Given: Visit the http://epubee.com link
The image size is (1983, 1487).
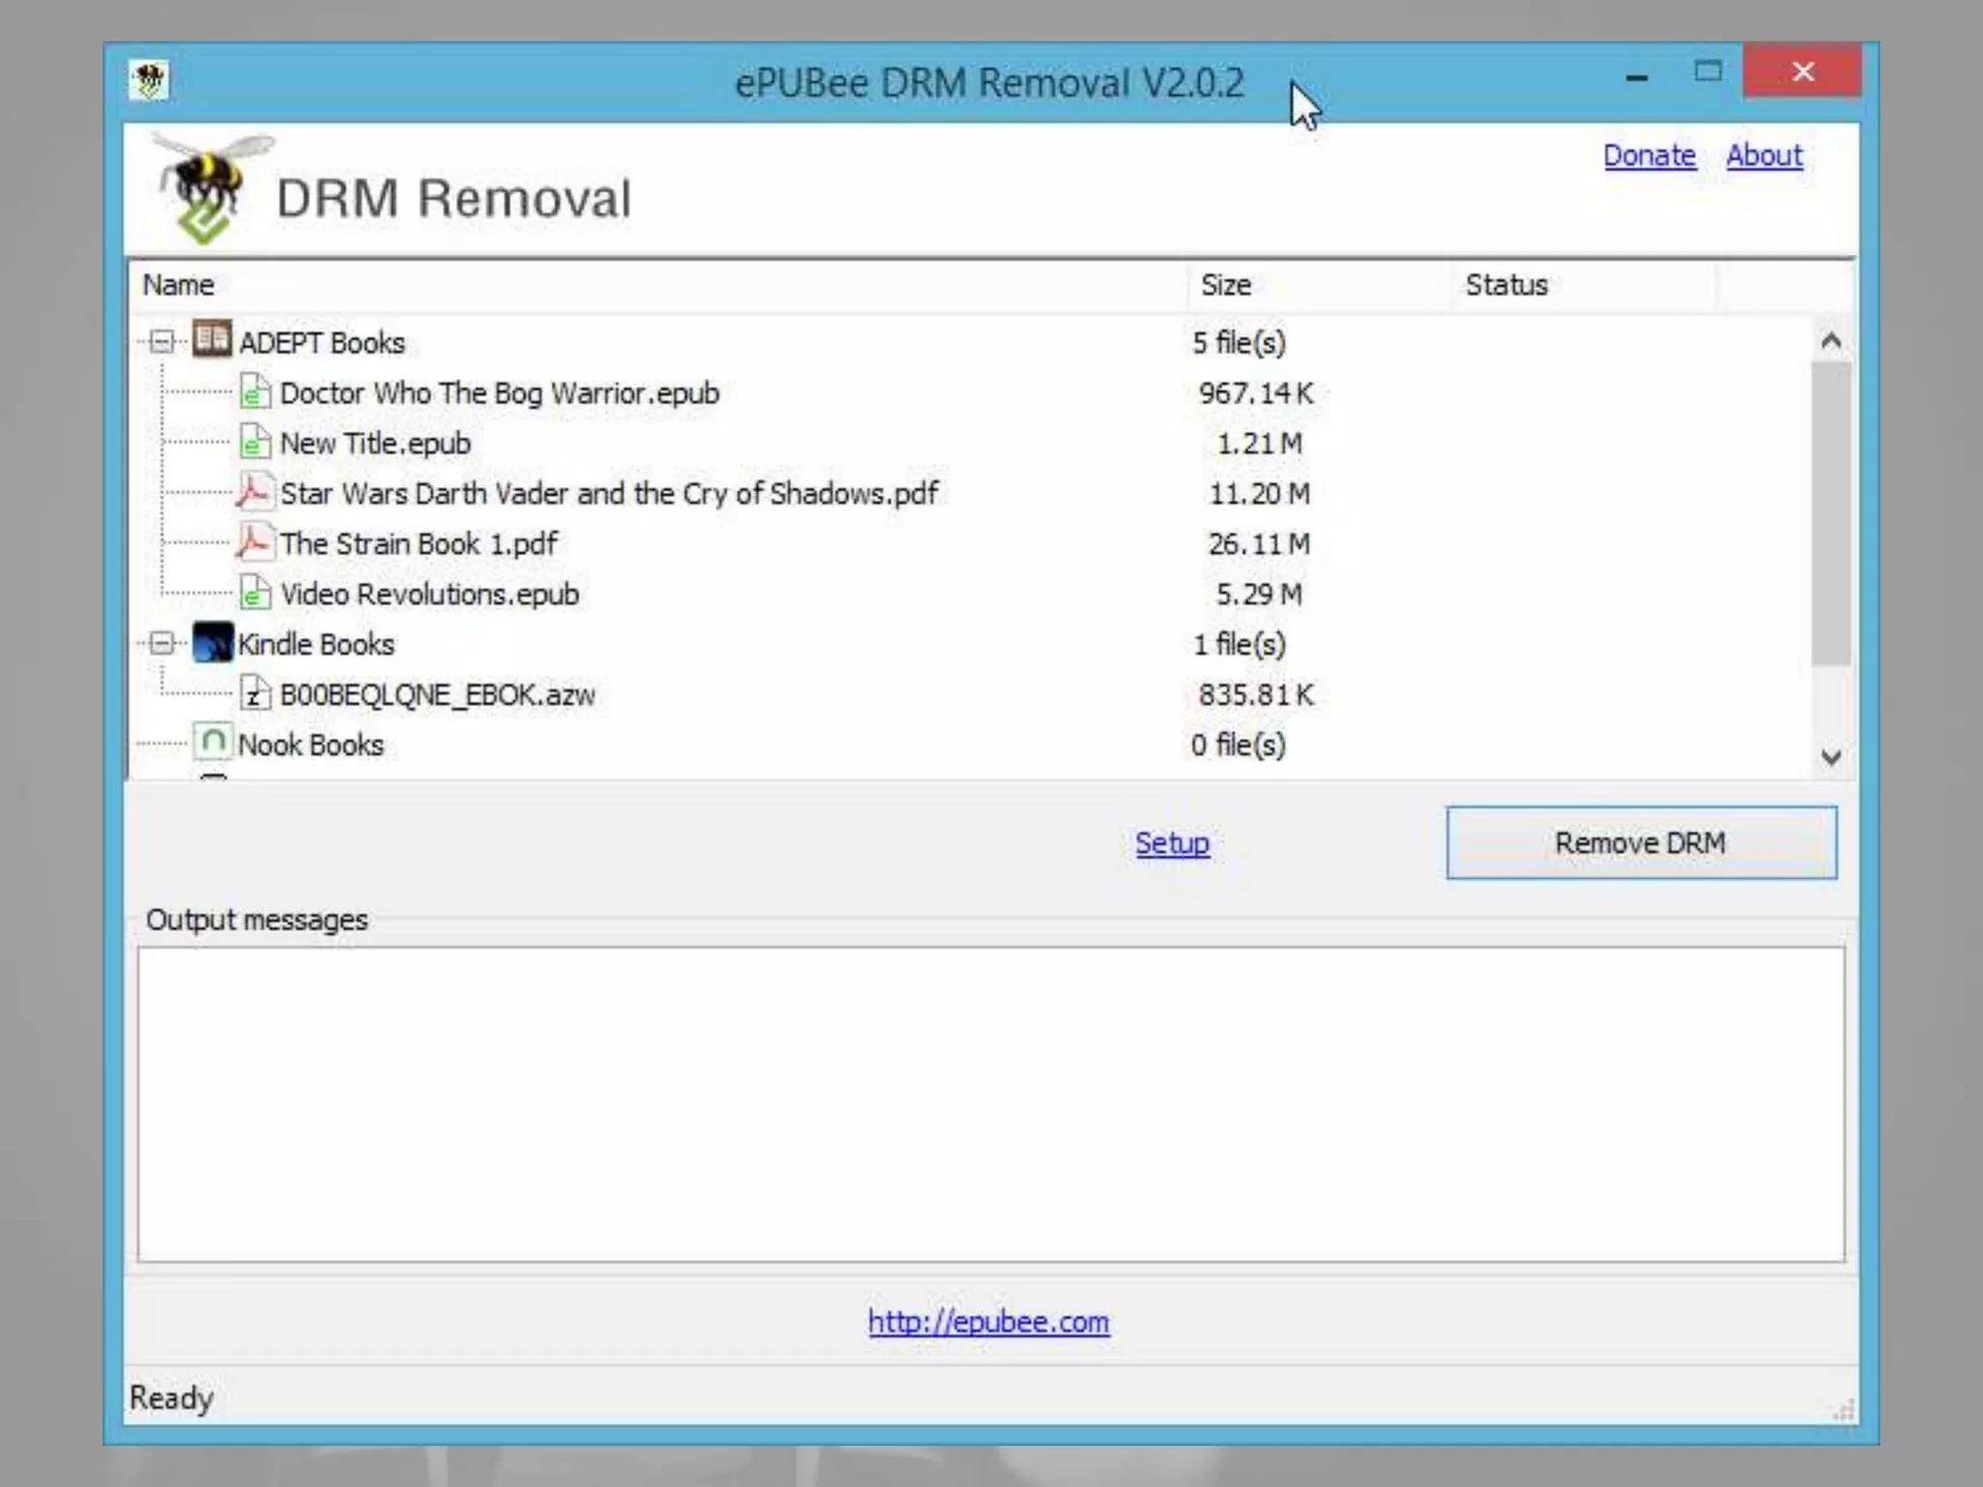Looking at the screenshot, I should pyautogui.click(x=988, y=1321).
